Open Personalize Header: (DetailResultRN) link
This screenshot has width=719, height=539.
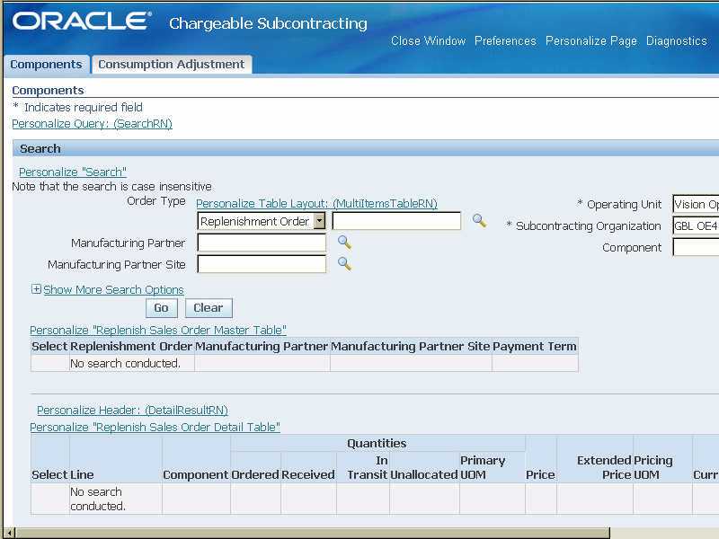point(132,411)
